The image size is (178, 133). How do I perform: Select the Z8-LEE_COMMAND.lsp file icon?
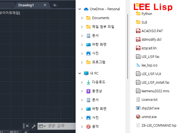[138, 125]
